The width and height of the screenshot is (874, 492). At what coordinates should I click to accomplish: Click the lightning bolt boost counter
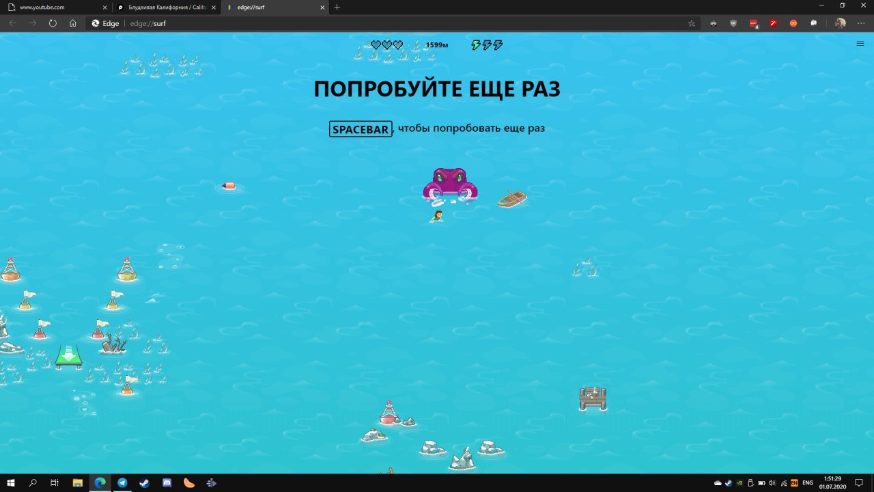pos(487,45)
